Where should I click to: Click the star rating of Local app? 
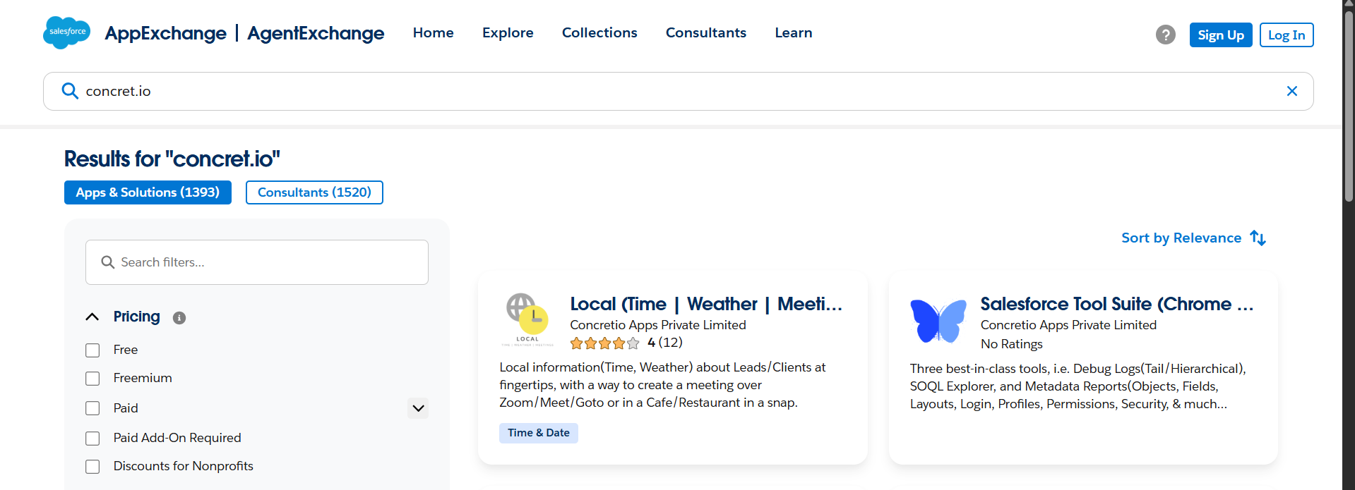pyautogui.click(x=604, y=343)
